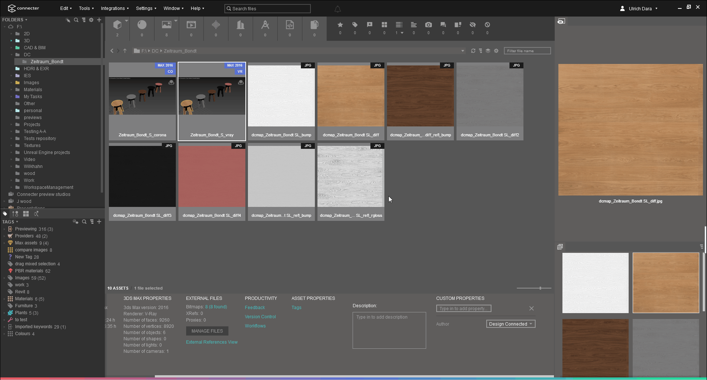Toggle the hidden assets filter icon
Image resolution: width=707 pixels, height=380 pixels.
point(472,25)
